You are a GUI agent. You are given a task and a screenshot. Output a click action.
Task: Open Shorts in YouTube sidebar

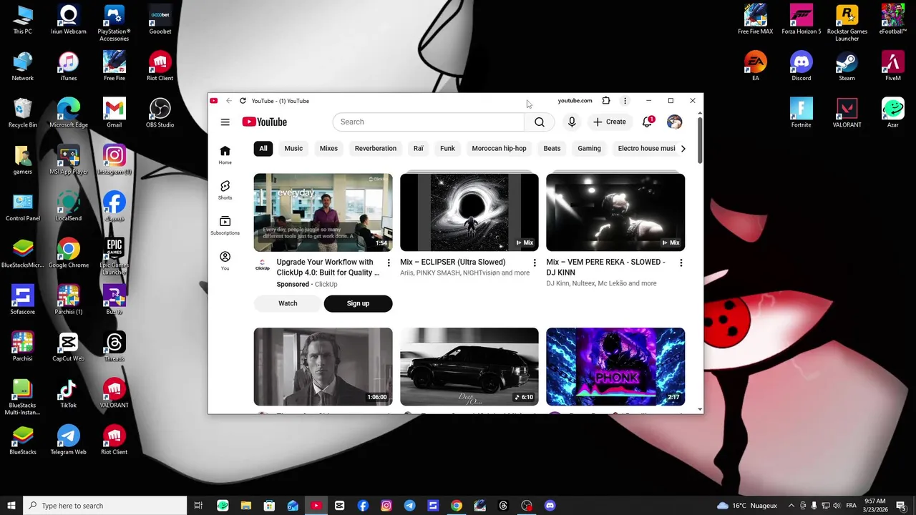click(225, 190)
